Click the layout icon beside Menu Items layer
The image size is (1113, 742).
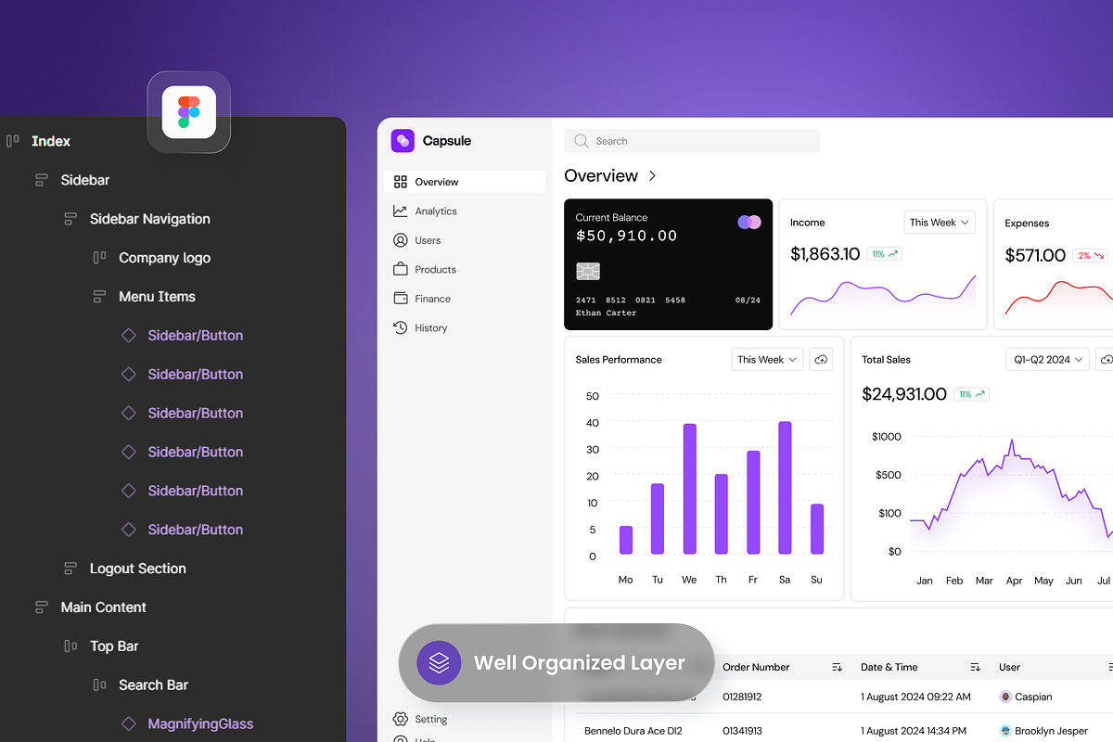[x=99, y=297]
